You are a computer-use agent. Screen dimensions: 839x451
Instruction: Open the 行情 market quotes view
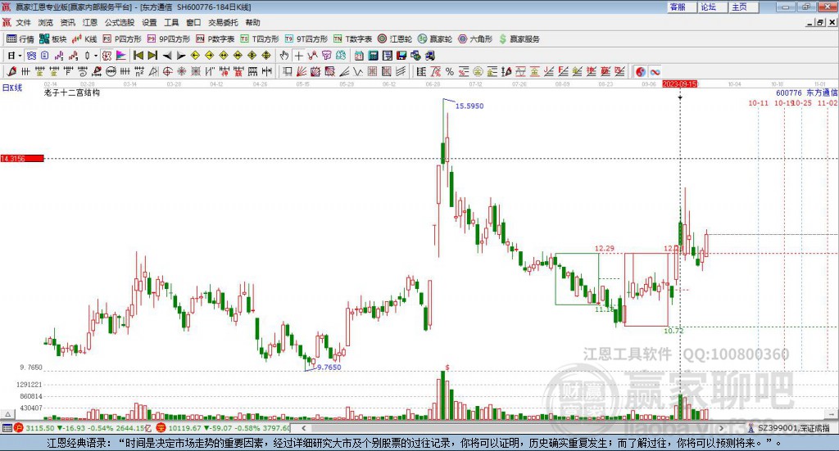pos(20,39)
